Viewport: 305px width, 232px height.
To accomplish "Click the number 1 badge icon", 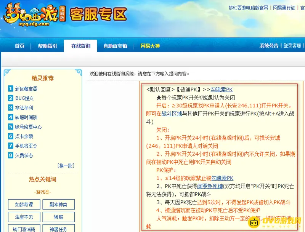I will click(11, 89).
